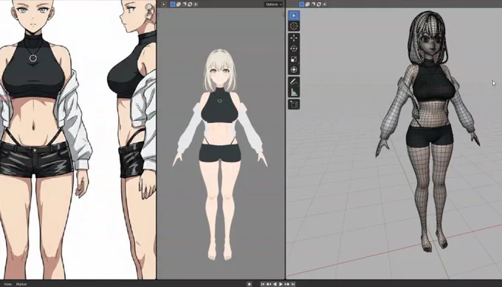Jump to the last frame

coord(292,284)
